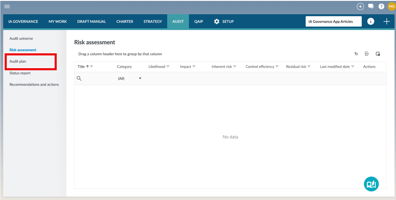
Task: Open Status report in the sidebar
Action: tap(20, 73)
